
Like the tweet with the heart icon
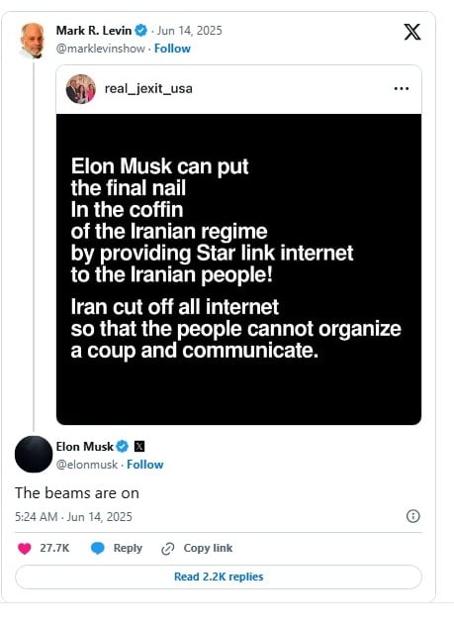25,549
